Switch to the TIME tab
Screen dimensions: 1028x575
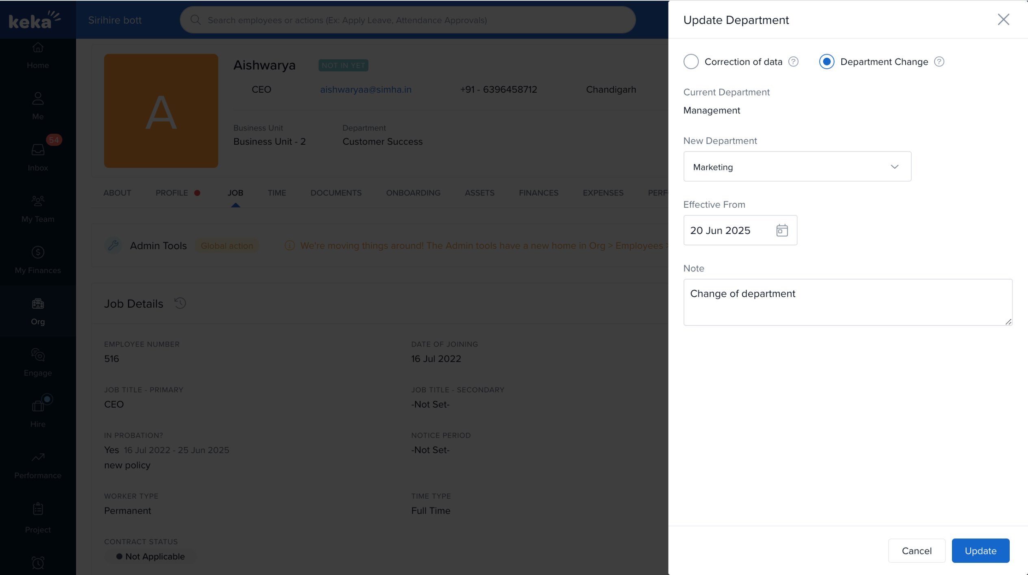277,193
